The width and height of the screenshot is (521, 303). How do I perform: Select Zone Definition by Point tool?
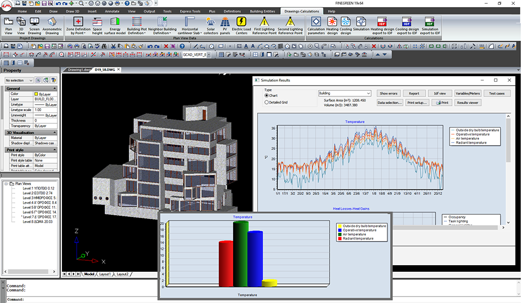[78, 26]
